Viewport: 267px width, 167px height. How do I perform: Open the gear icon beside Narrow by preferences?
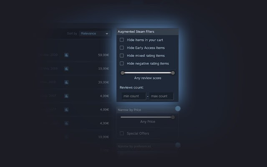[178, 145]
